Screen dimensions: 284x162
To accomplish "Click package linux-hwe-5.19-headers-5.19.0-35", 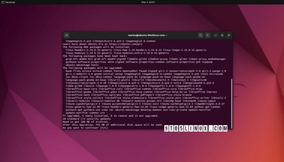I will coord(138,50).
